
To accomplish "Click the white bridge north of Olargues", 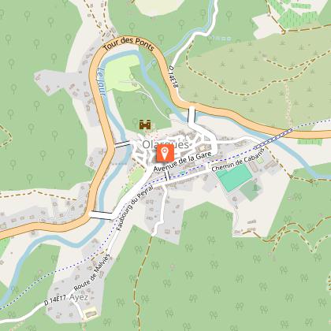I will pos(192,115).
